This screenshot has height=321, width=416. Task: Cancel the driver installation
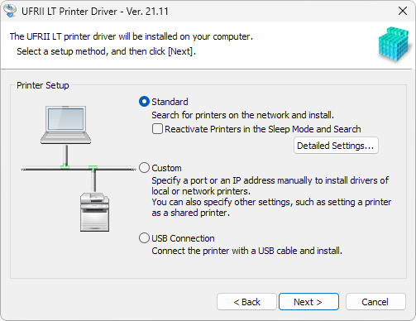(375, 302)
